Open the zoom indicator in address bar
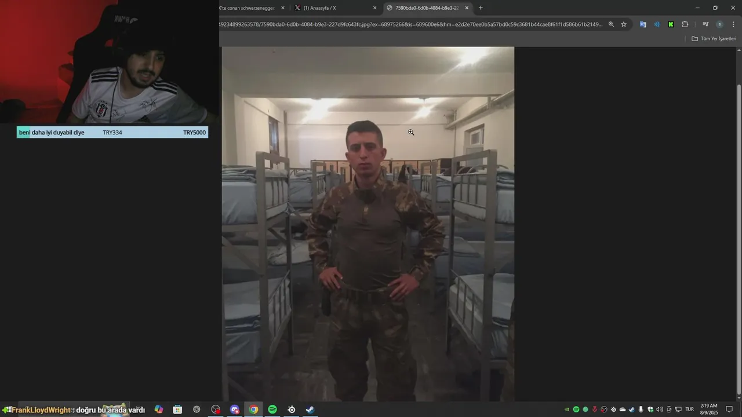The width and height of the screenshot is (742, 417). coord(611,24)
